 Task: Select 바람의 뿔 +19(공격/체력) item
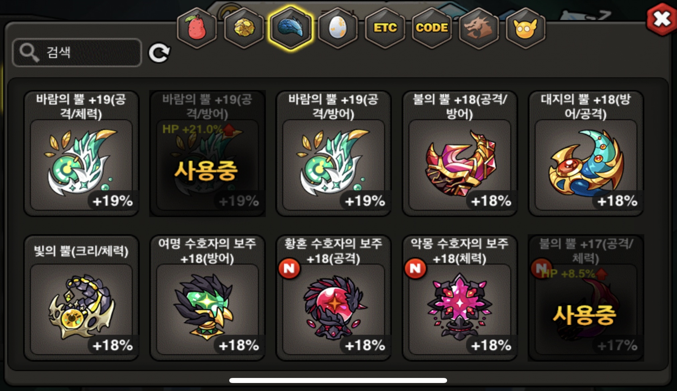click(81, 153)
